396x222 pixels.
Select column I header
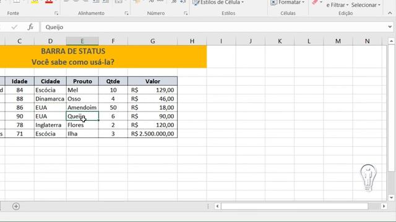point(222,41)
